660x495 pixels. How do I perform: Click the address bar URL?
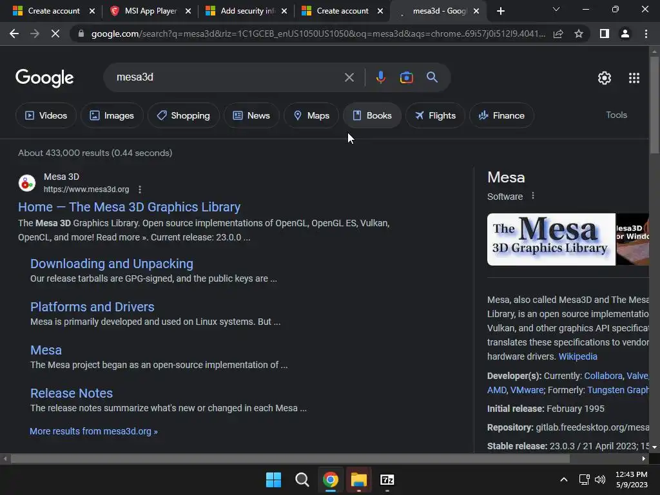click(x=318, y=34)
